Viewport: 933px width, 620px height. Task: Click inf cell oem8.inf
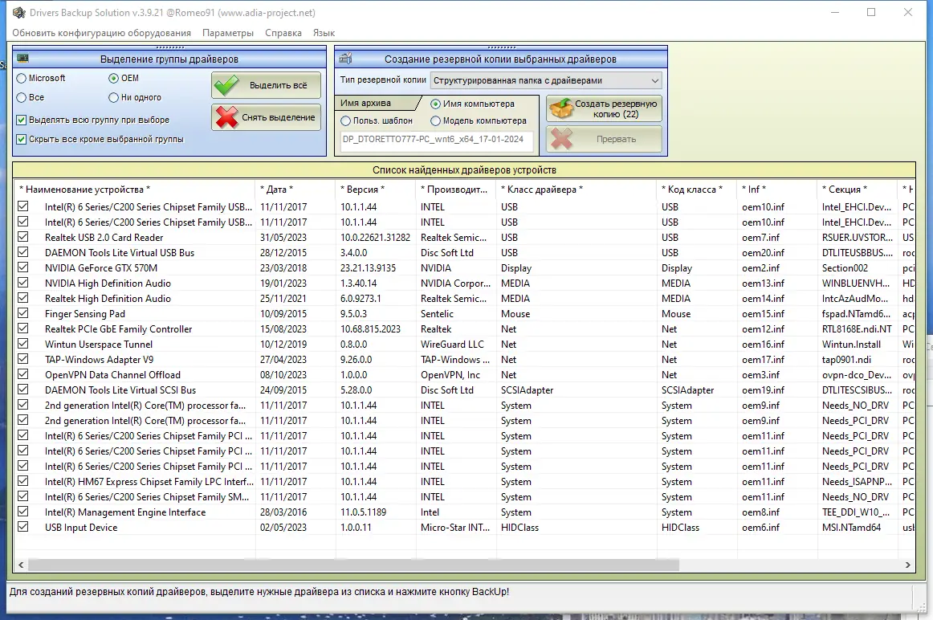click(x=761, y=512)
